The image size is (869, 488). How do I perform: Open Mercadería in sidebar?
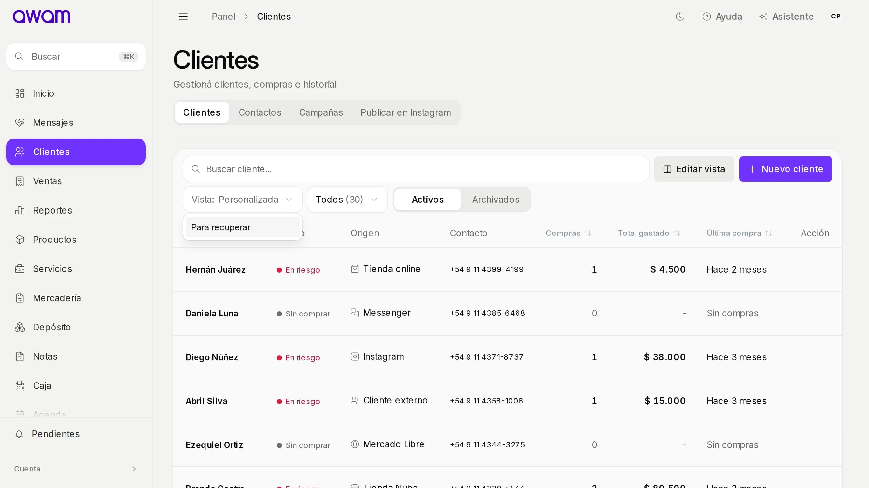[76, 298]
